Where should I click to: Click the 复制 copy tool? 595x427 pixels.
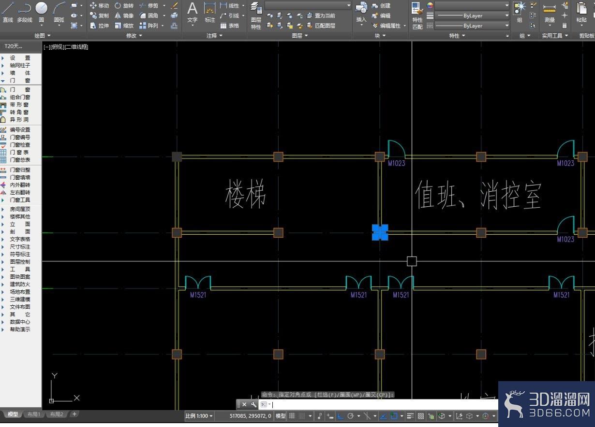pos(99,15)
